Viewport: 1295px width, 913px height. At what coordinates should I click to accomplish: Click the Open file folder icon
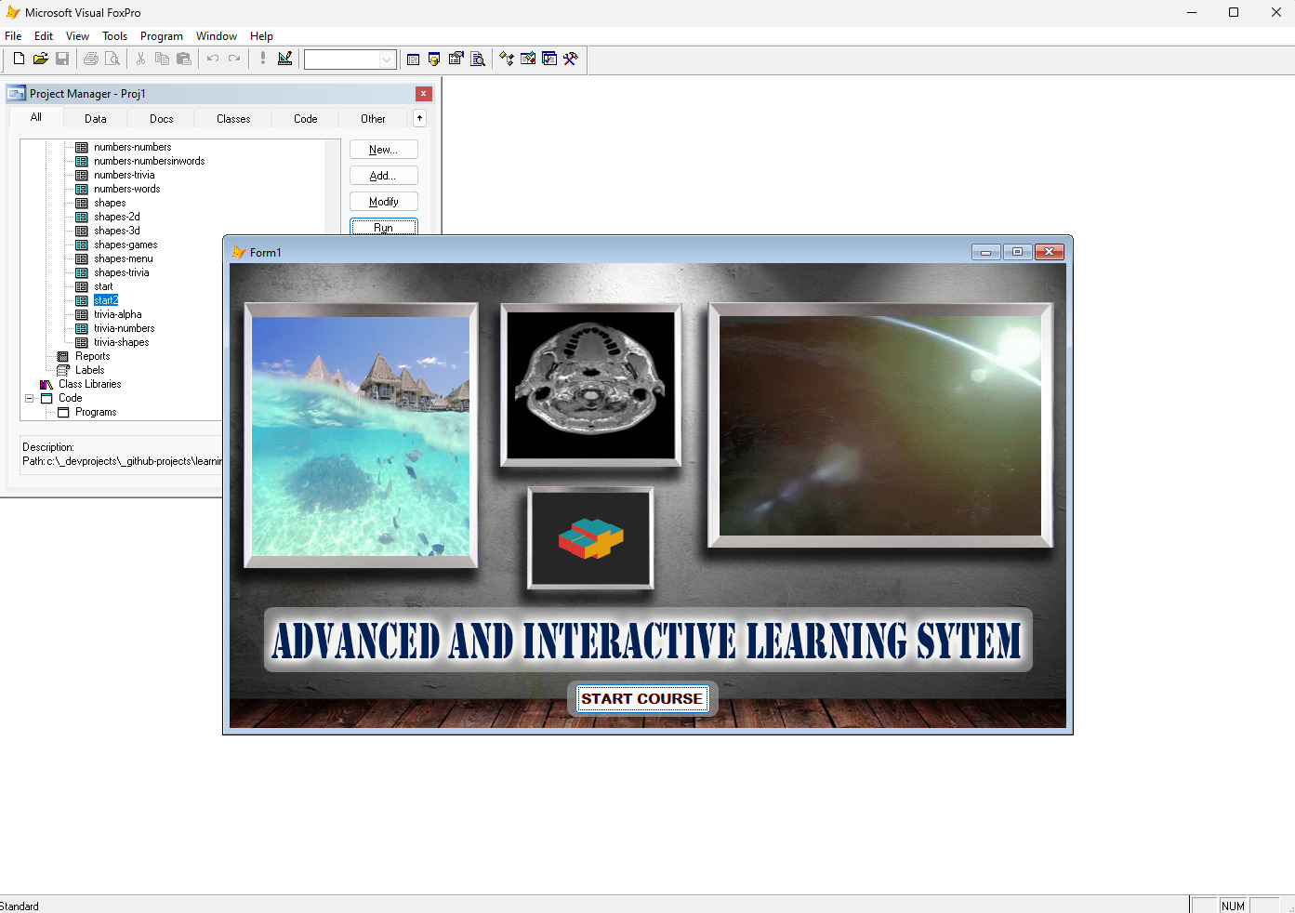click(x=40, y=59)
